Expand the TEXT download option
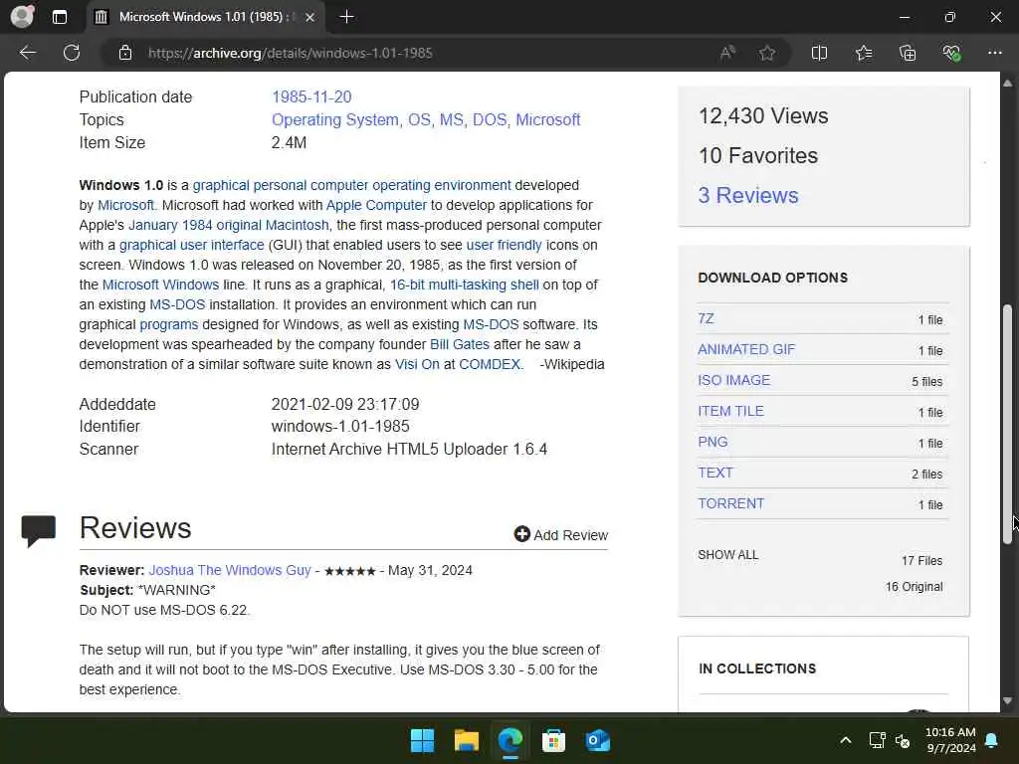The width and height of the screenshot is (1019, 764). pos(714,473)
